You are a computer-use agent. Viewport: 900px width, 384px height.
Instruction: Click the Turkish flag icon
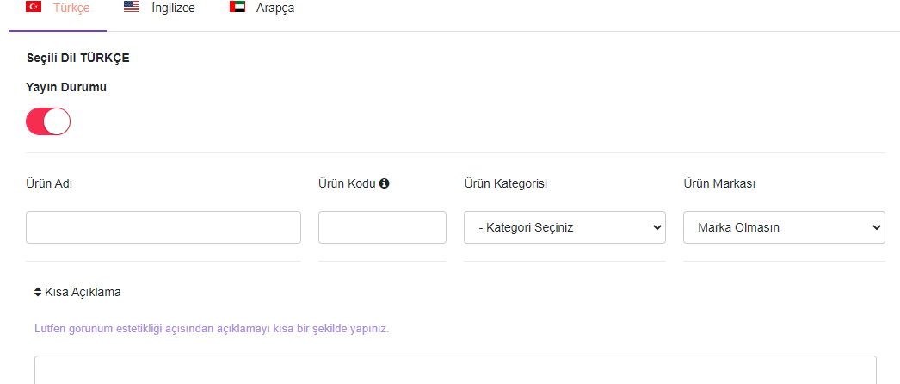(x=34, y=8)
